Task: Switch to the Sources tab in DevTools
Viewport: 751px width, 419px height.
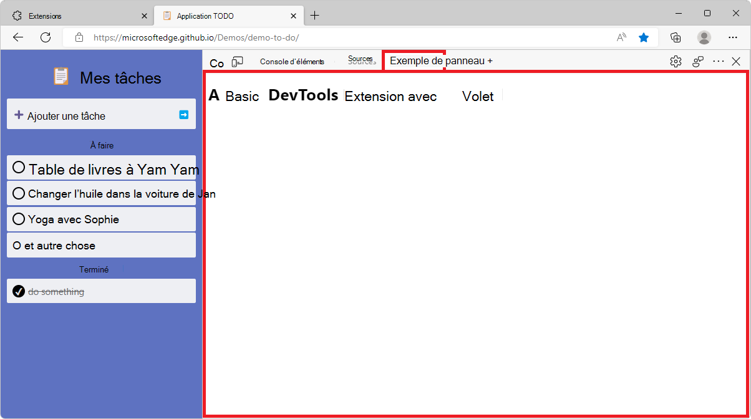Action: (x=361, y=59)
